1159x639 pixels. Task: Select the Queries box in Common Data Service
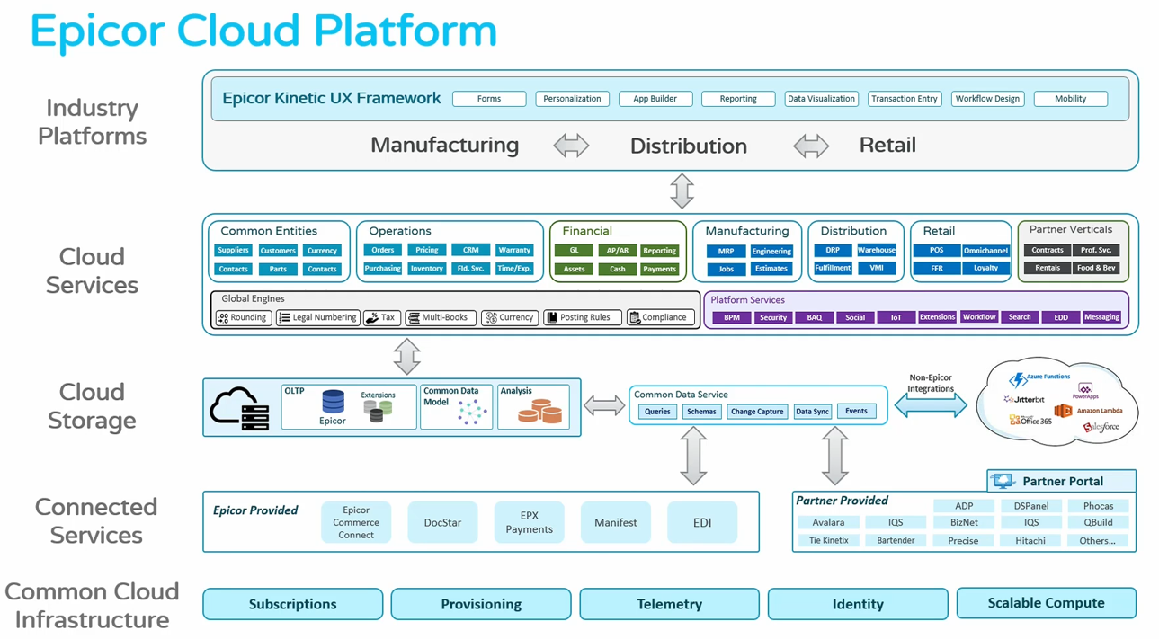pyautogui.click(x=657, y=412)
